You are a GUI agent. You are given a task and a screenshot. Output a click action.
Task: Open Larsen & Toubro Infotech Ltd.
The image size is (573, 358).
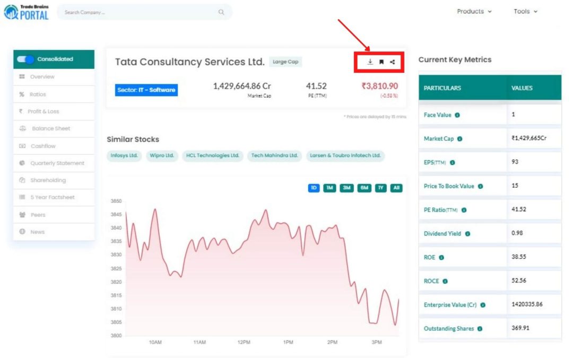[x=345, y=155]
